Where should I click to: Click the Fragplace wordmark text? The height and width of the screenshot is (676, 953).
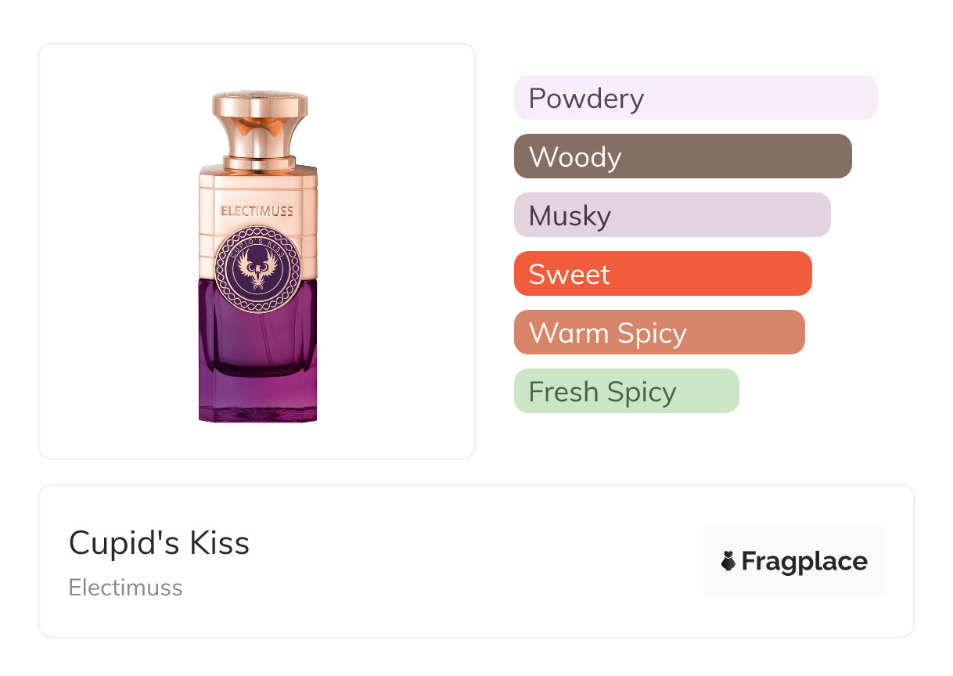(x=804, y=561)
